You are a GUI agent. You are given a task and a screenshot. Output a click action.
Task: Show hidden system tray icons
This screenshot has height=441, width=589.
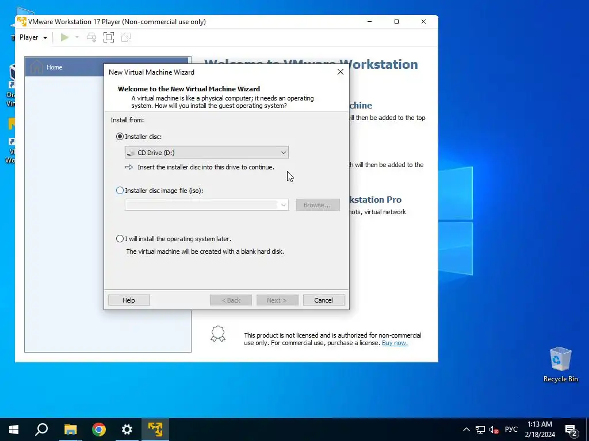466,430
